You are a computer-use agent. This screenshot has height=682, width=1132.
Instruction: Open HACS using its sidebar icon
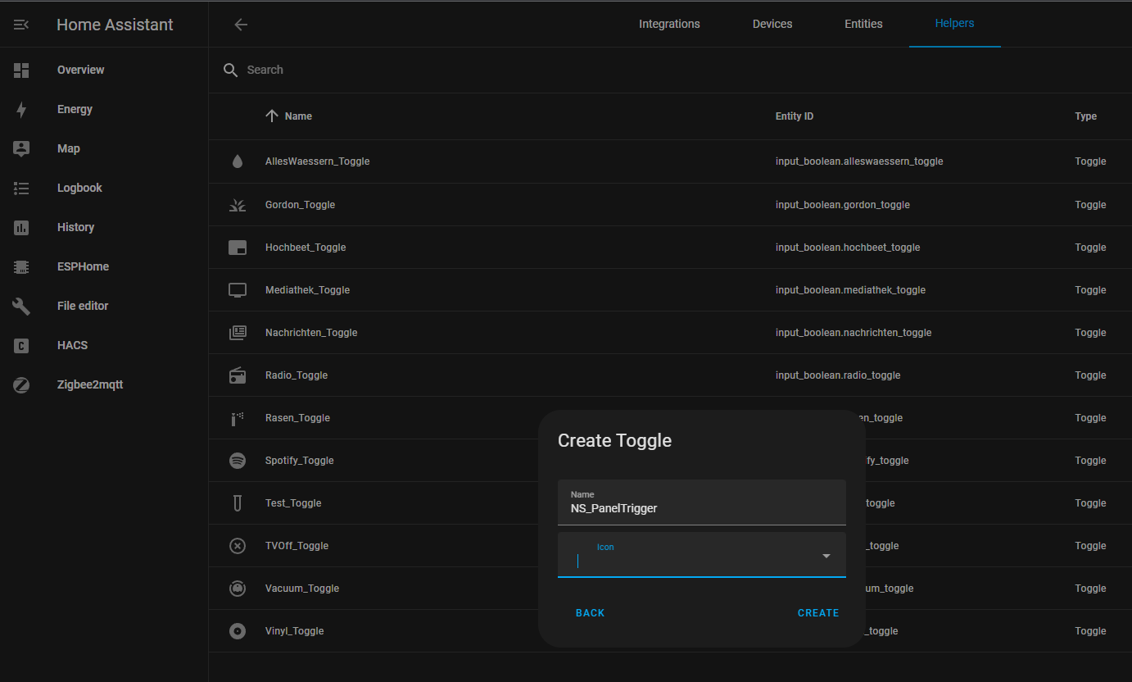click(22, 345)
